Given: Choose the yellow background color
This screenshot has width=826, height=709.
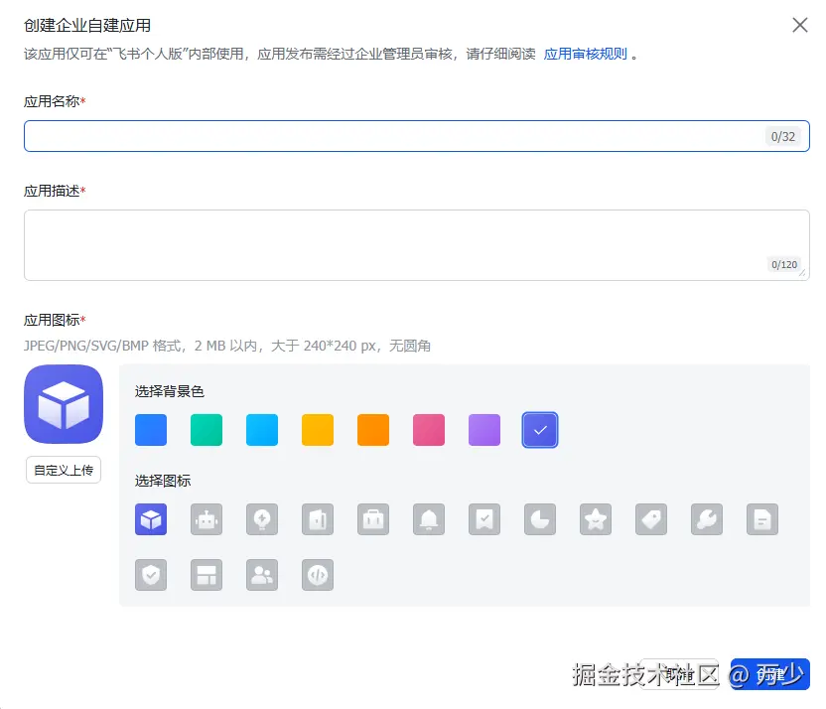Looking at the screenshot, I should point(318,430).
